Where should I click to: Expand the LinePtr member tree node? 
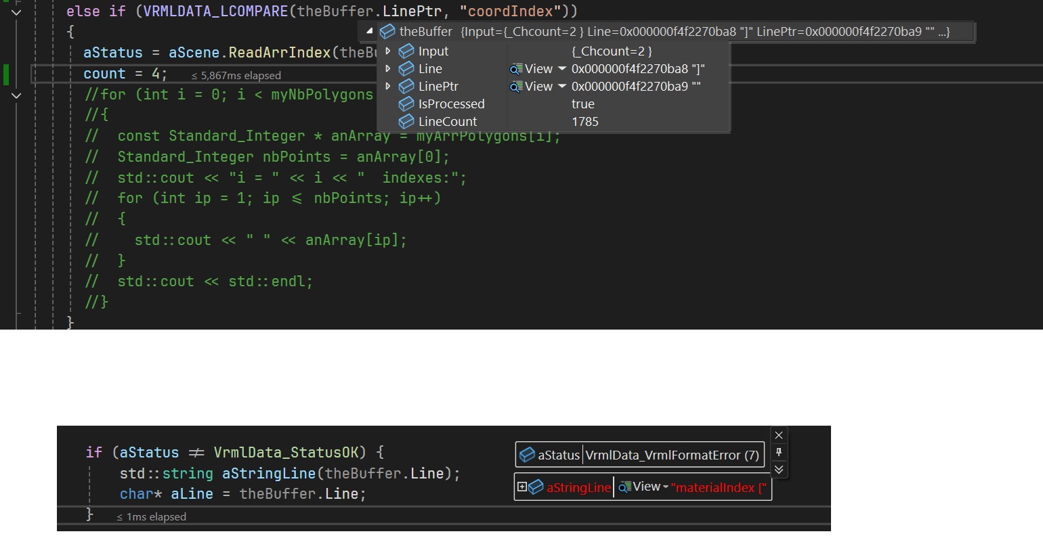387,86
